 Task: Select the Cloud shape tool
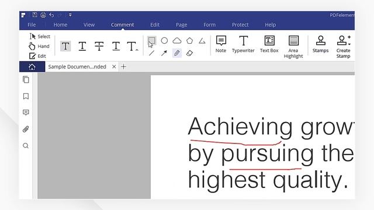(x=177, y=41)
